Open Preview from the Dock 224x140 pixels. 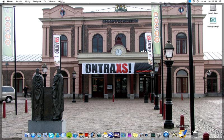141,135
